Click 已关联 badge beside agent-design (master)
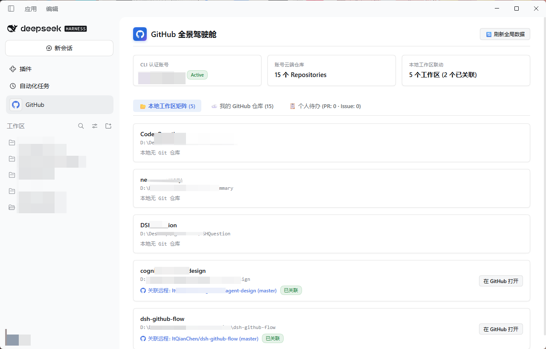The image size is (546, 349). tap(291, 290)
